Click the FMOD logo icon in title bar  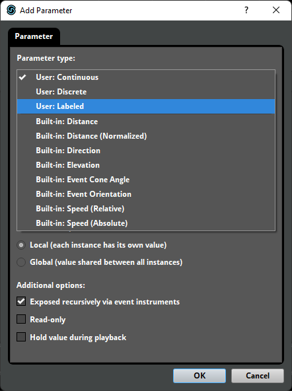(11, 10)
